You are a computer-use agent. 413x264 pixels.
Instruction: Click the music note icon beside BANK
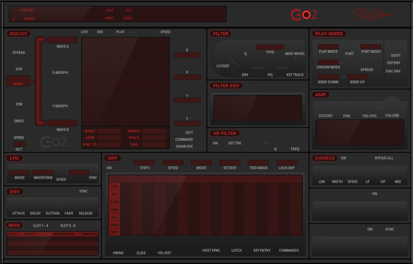14,19
